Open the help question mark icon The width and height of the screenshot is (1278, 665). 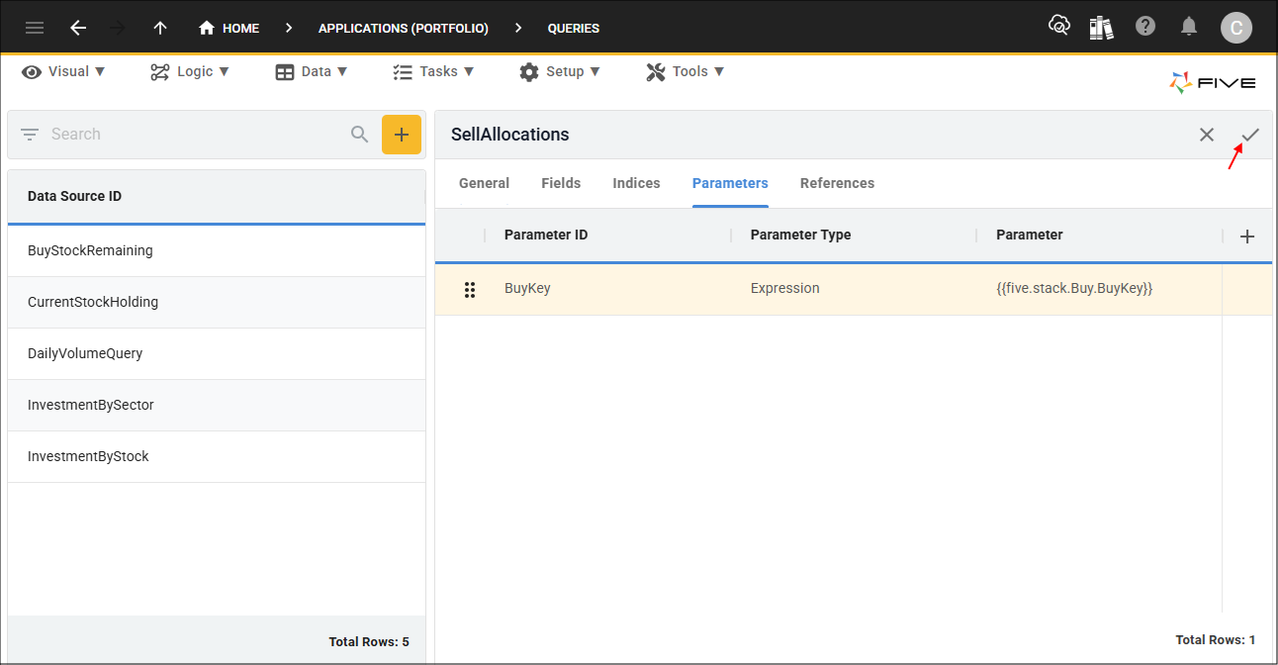1145,27
